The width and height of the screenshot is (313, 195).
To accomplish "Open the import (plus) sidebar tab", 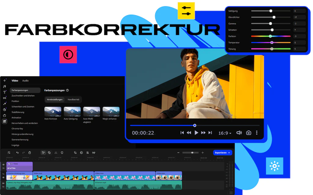I will click(x=5, y=80).
